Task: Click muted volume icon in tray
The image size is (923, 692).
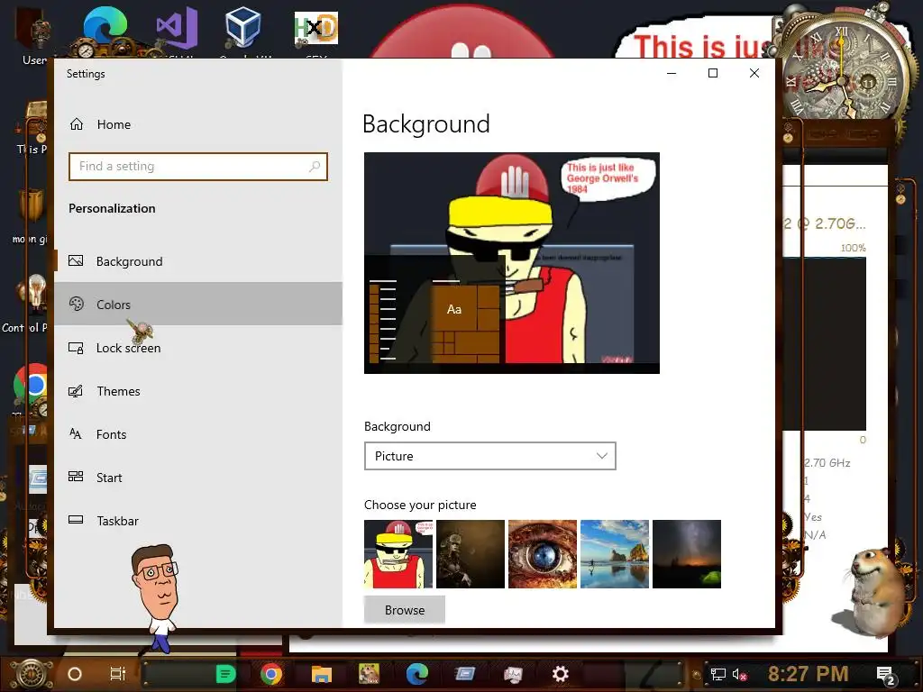Action: [740, 674]
